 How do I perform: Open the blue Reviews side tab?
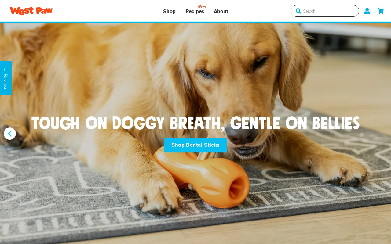click(6, 78)
